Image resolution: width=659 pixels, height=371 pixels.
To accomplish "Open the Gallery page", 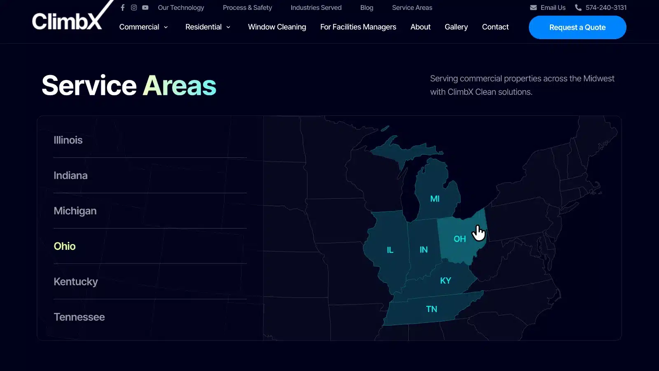I will pyautogui.click(x=456, y=27).
